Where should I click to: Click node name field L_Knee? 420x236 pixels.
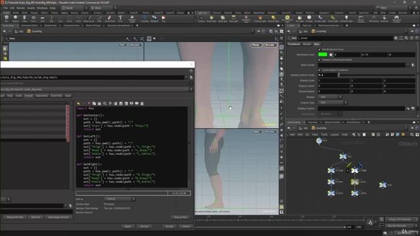coord(345,38)
